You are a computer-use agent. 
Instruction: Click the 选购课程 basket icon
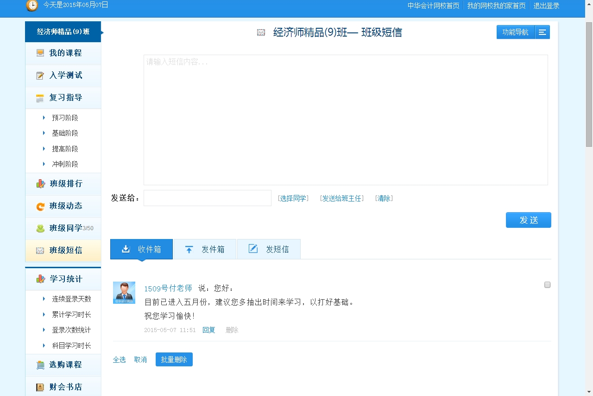(x=40, y=365)
